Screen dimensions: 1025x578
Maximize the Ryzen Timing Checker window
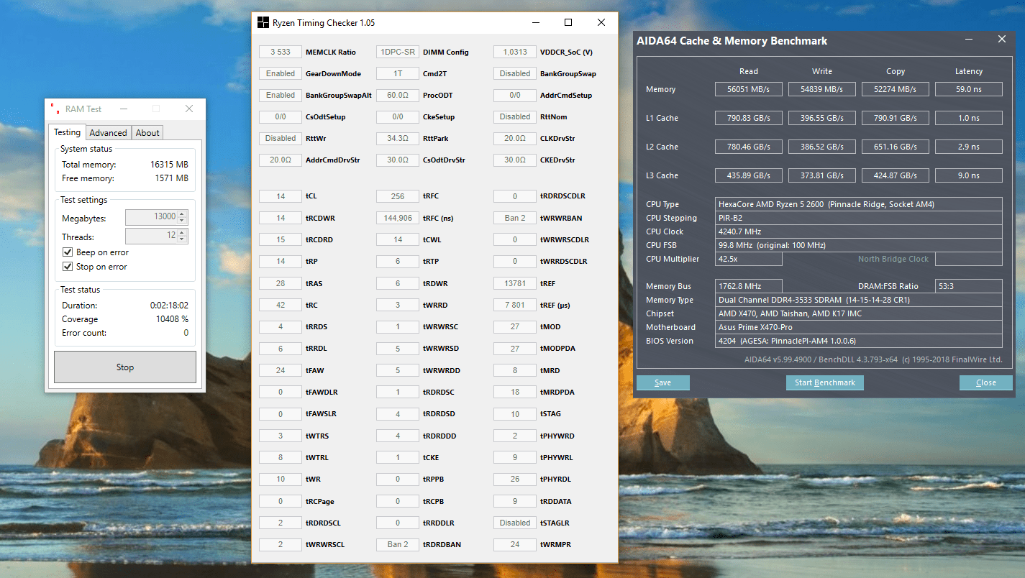coord(568,22)
